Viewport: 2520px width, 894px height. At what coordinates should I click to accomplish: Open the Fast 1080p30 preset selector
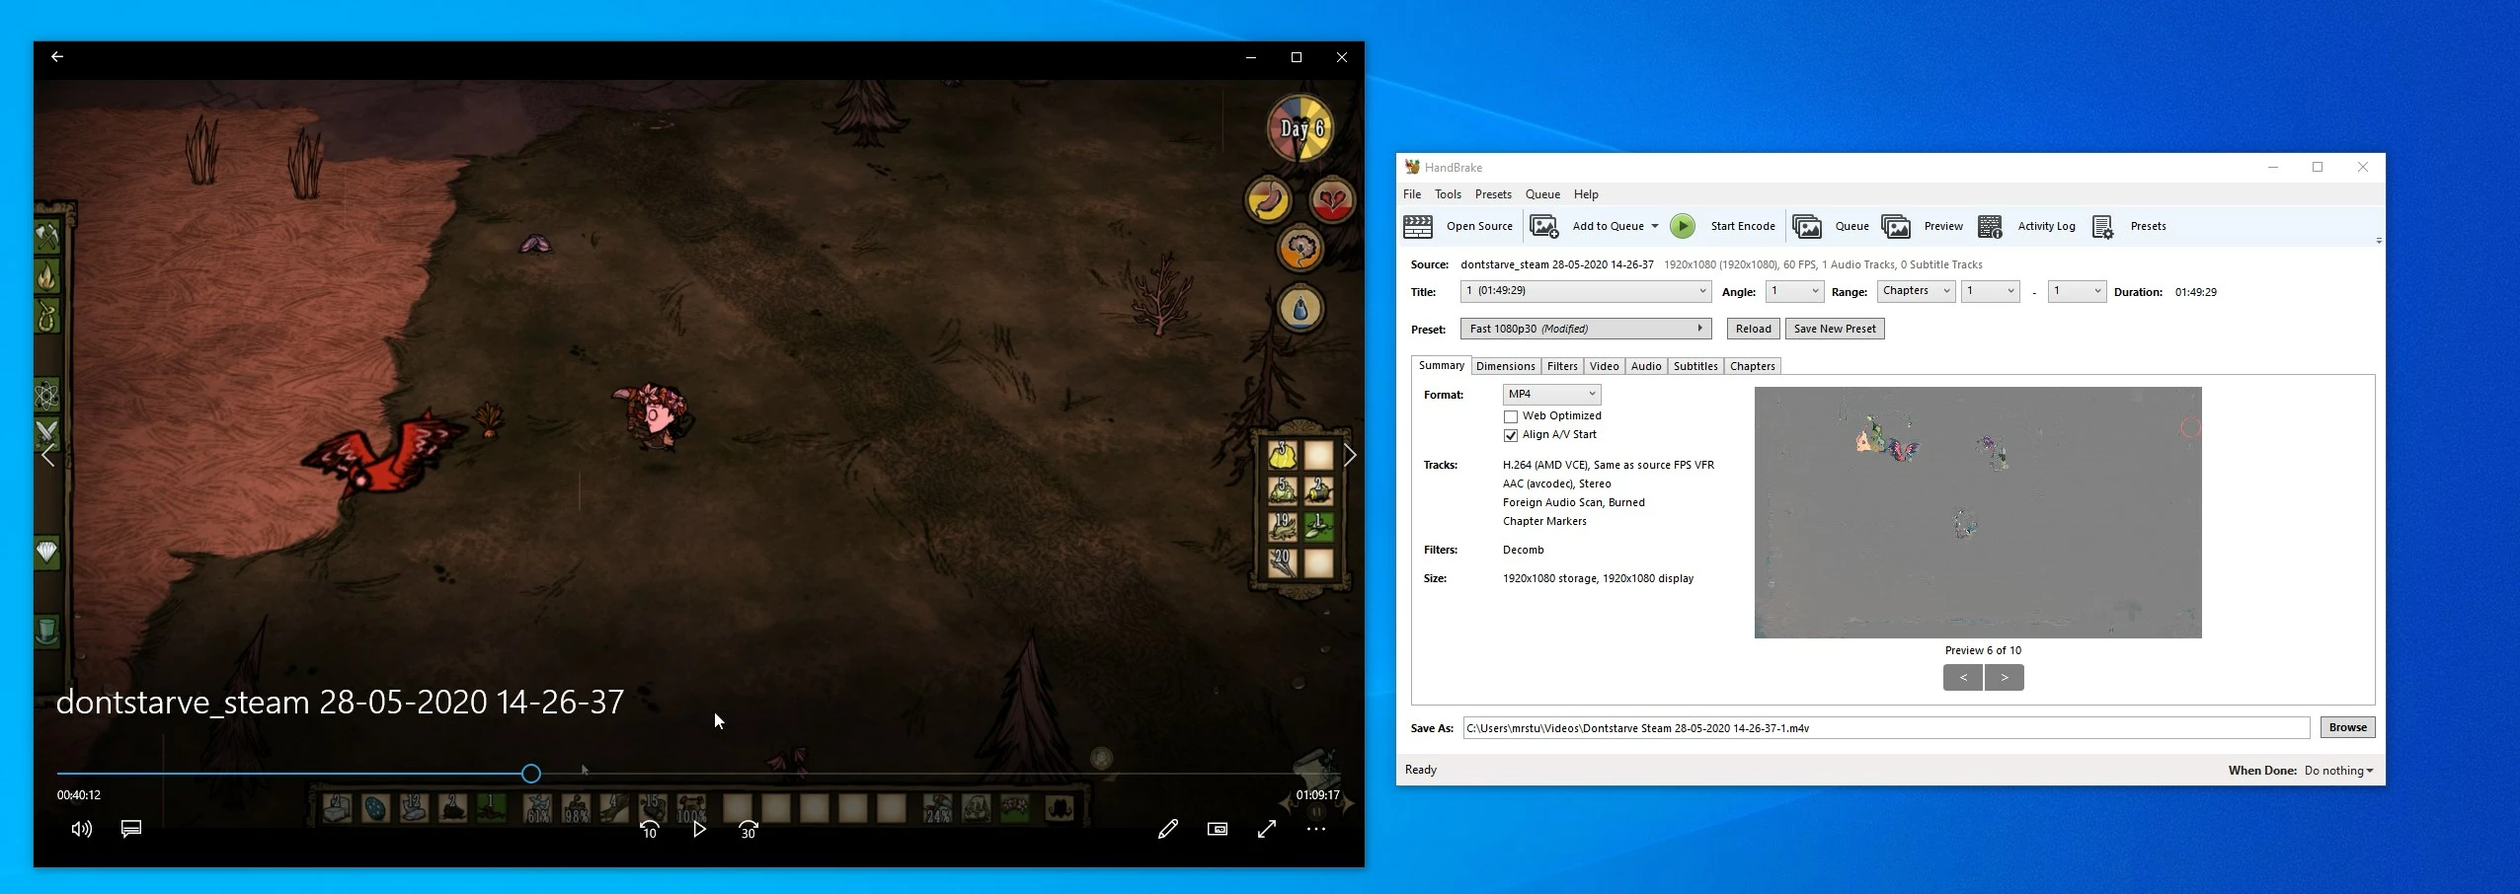coord(1585,329)
